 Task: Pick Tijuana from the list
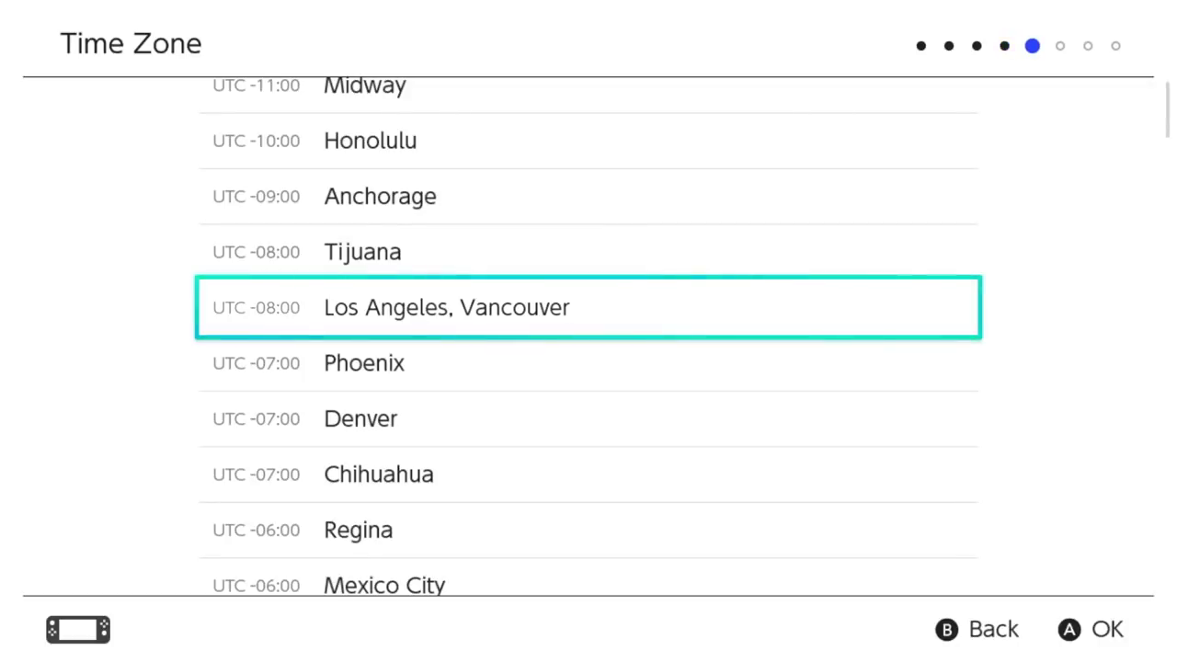click(588, 252)
